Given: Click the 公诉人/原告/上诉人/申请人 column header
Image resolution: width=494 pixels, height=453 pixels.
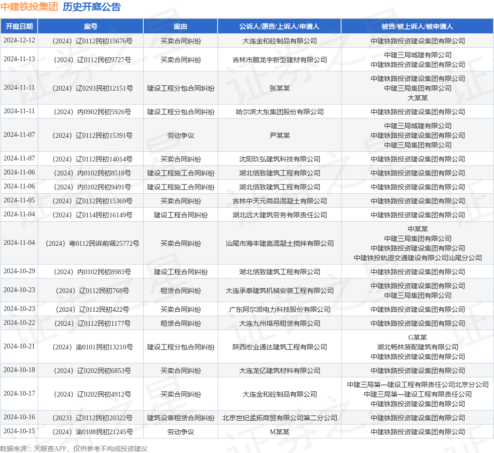Looking at the screenshot, I should pyautogui.click(x=279, y=27).
